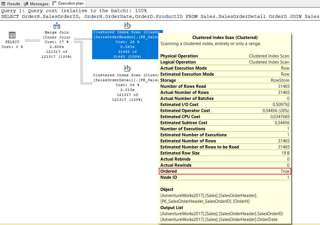Click the Merge Join (Inner Join) label

(x=57, y=35)
